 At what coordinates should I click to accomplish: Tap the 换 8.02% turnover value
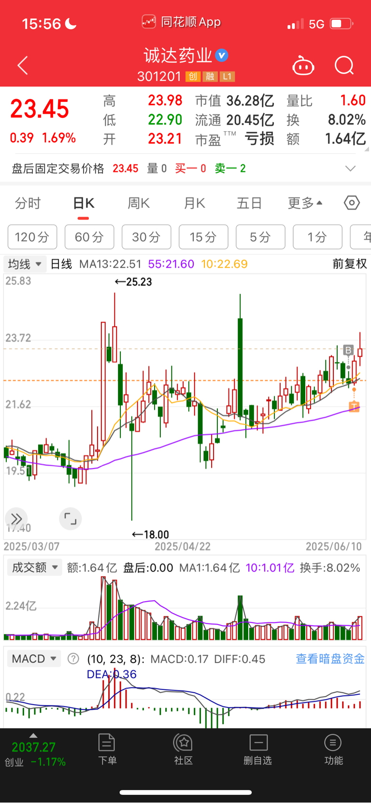pyautogui.click(x=326, y=120)
